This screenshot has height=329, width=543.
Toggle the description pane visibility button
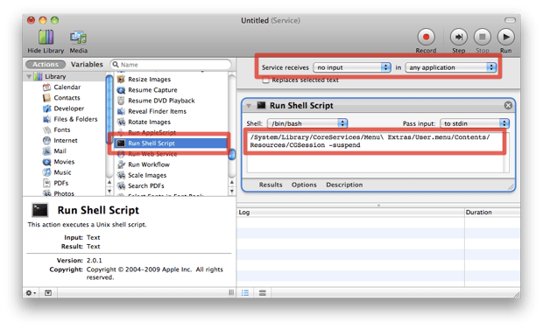48,293
